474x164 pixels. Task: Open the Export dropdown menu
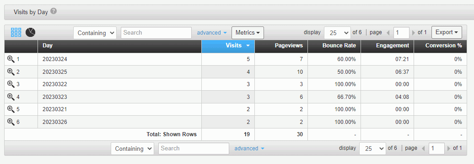click(x=447, y=32)
